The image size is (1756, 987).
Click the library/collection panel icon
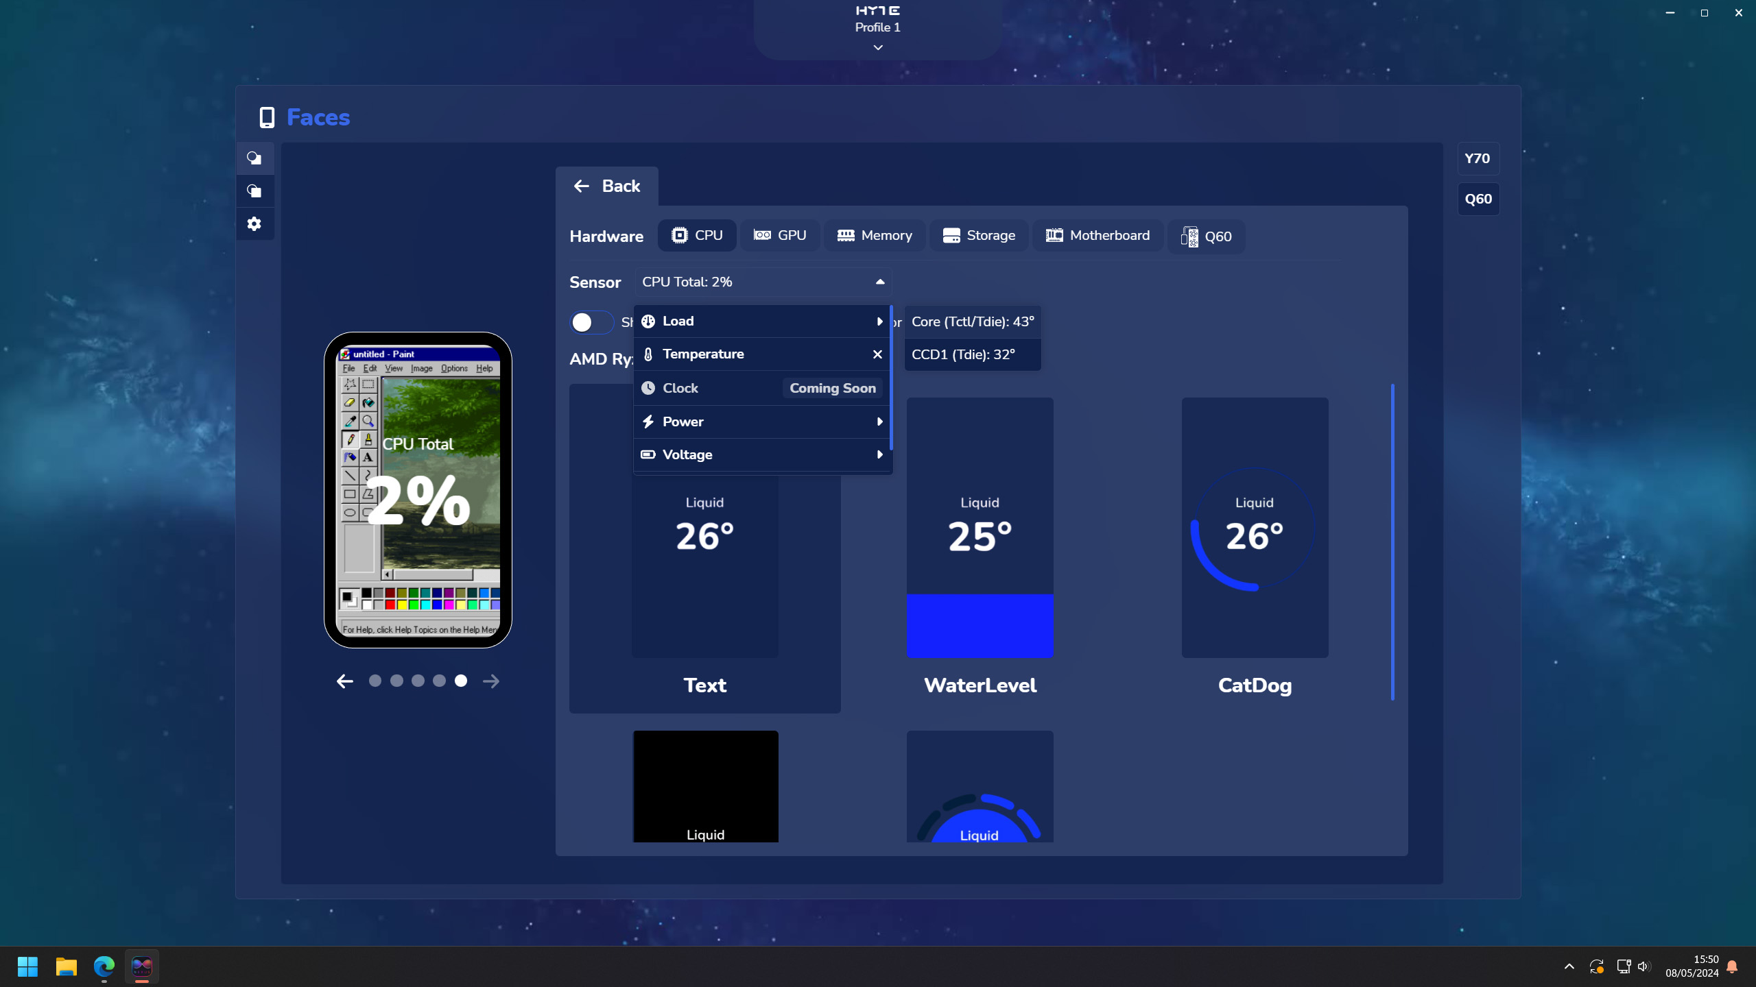pyautogui.click(x=254, y=191)
